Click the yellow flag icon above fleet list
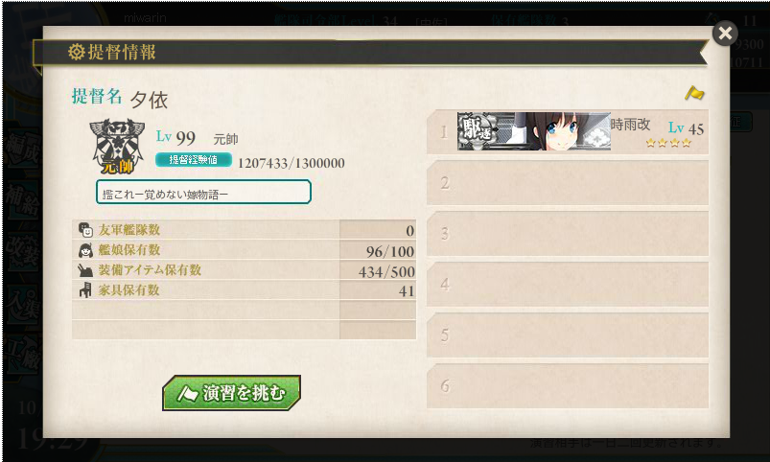The width and height of the screenshot is (770, 462). 694,93
